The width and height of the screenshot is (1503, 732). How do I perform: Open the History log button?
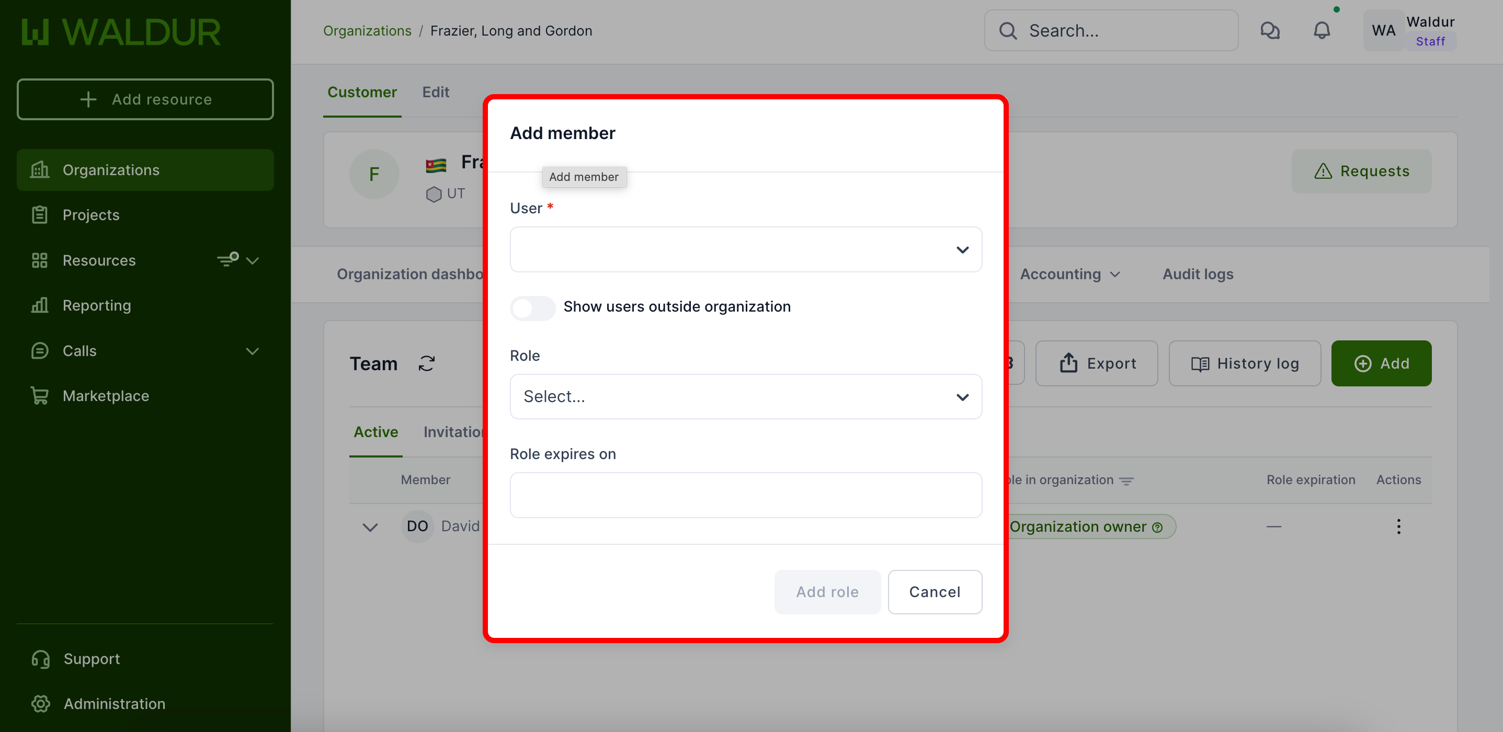pos(1245,363)
